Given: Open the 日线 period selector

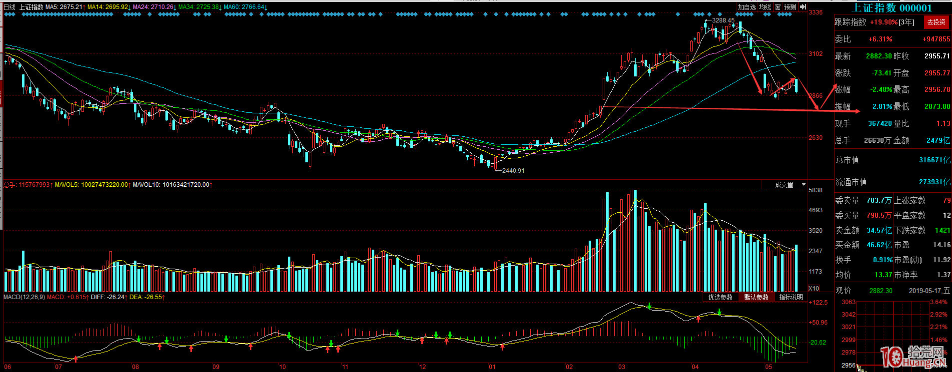Looking at the screenshot, I should click(9, 7).
